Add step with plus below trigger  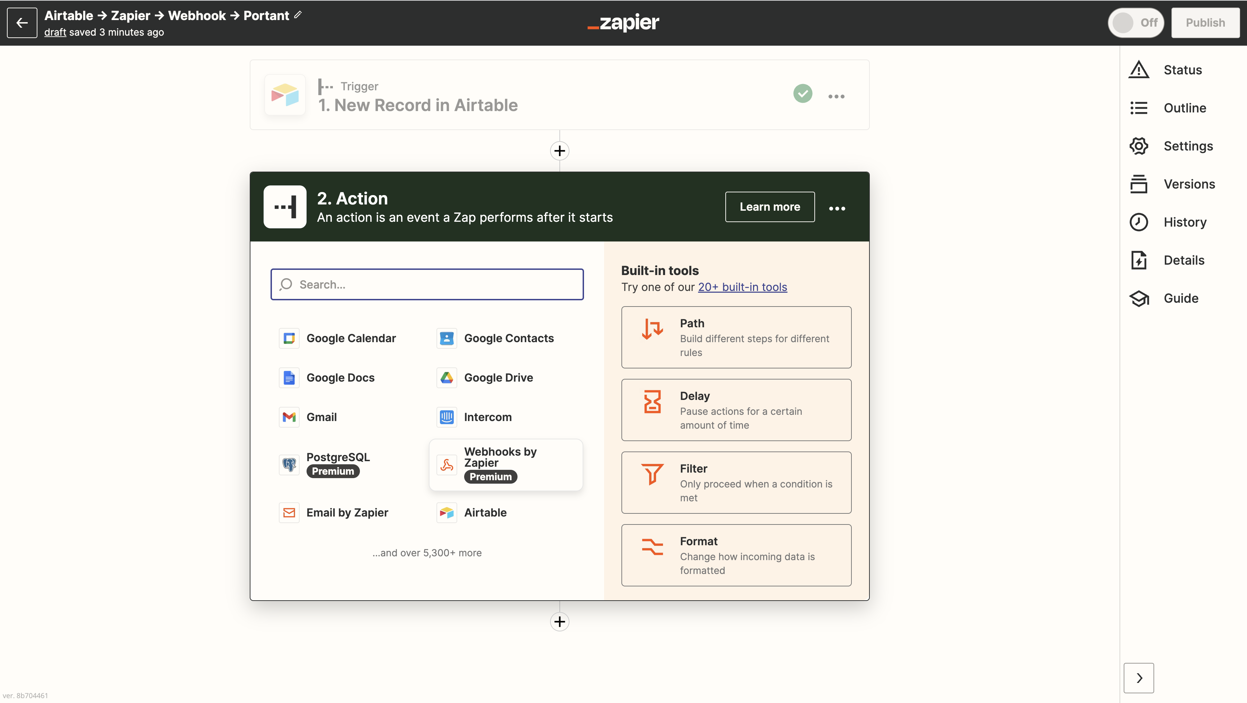[x=560, y=151]
